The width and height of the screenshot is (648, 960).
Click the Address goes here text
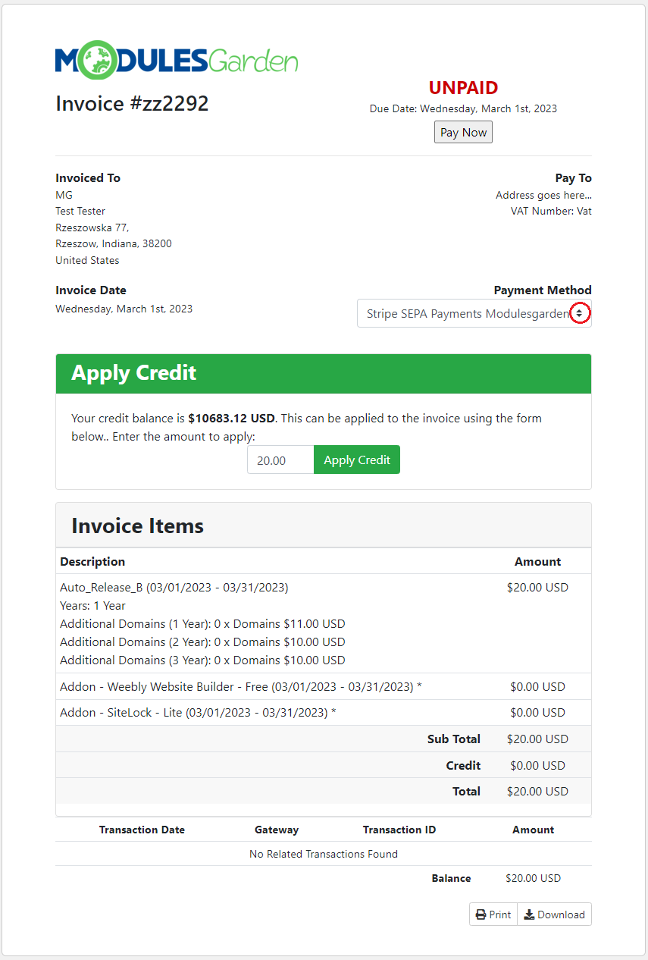point(543,196)
